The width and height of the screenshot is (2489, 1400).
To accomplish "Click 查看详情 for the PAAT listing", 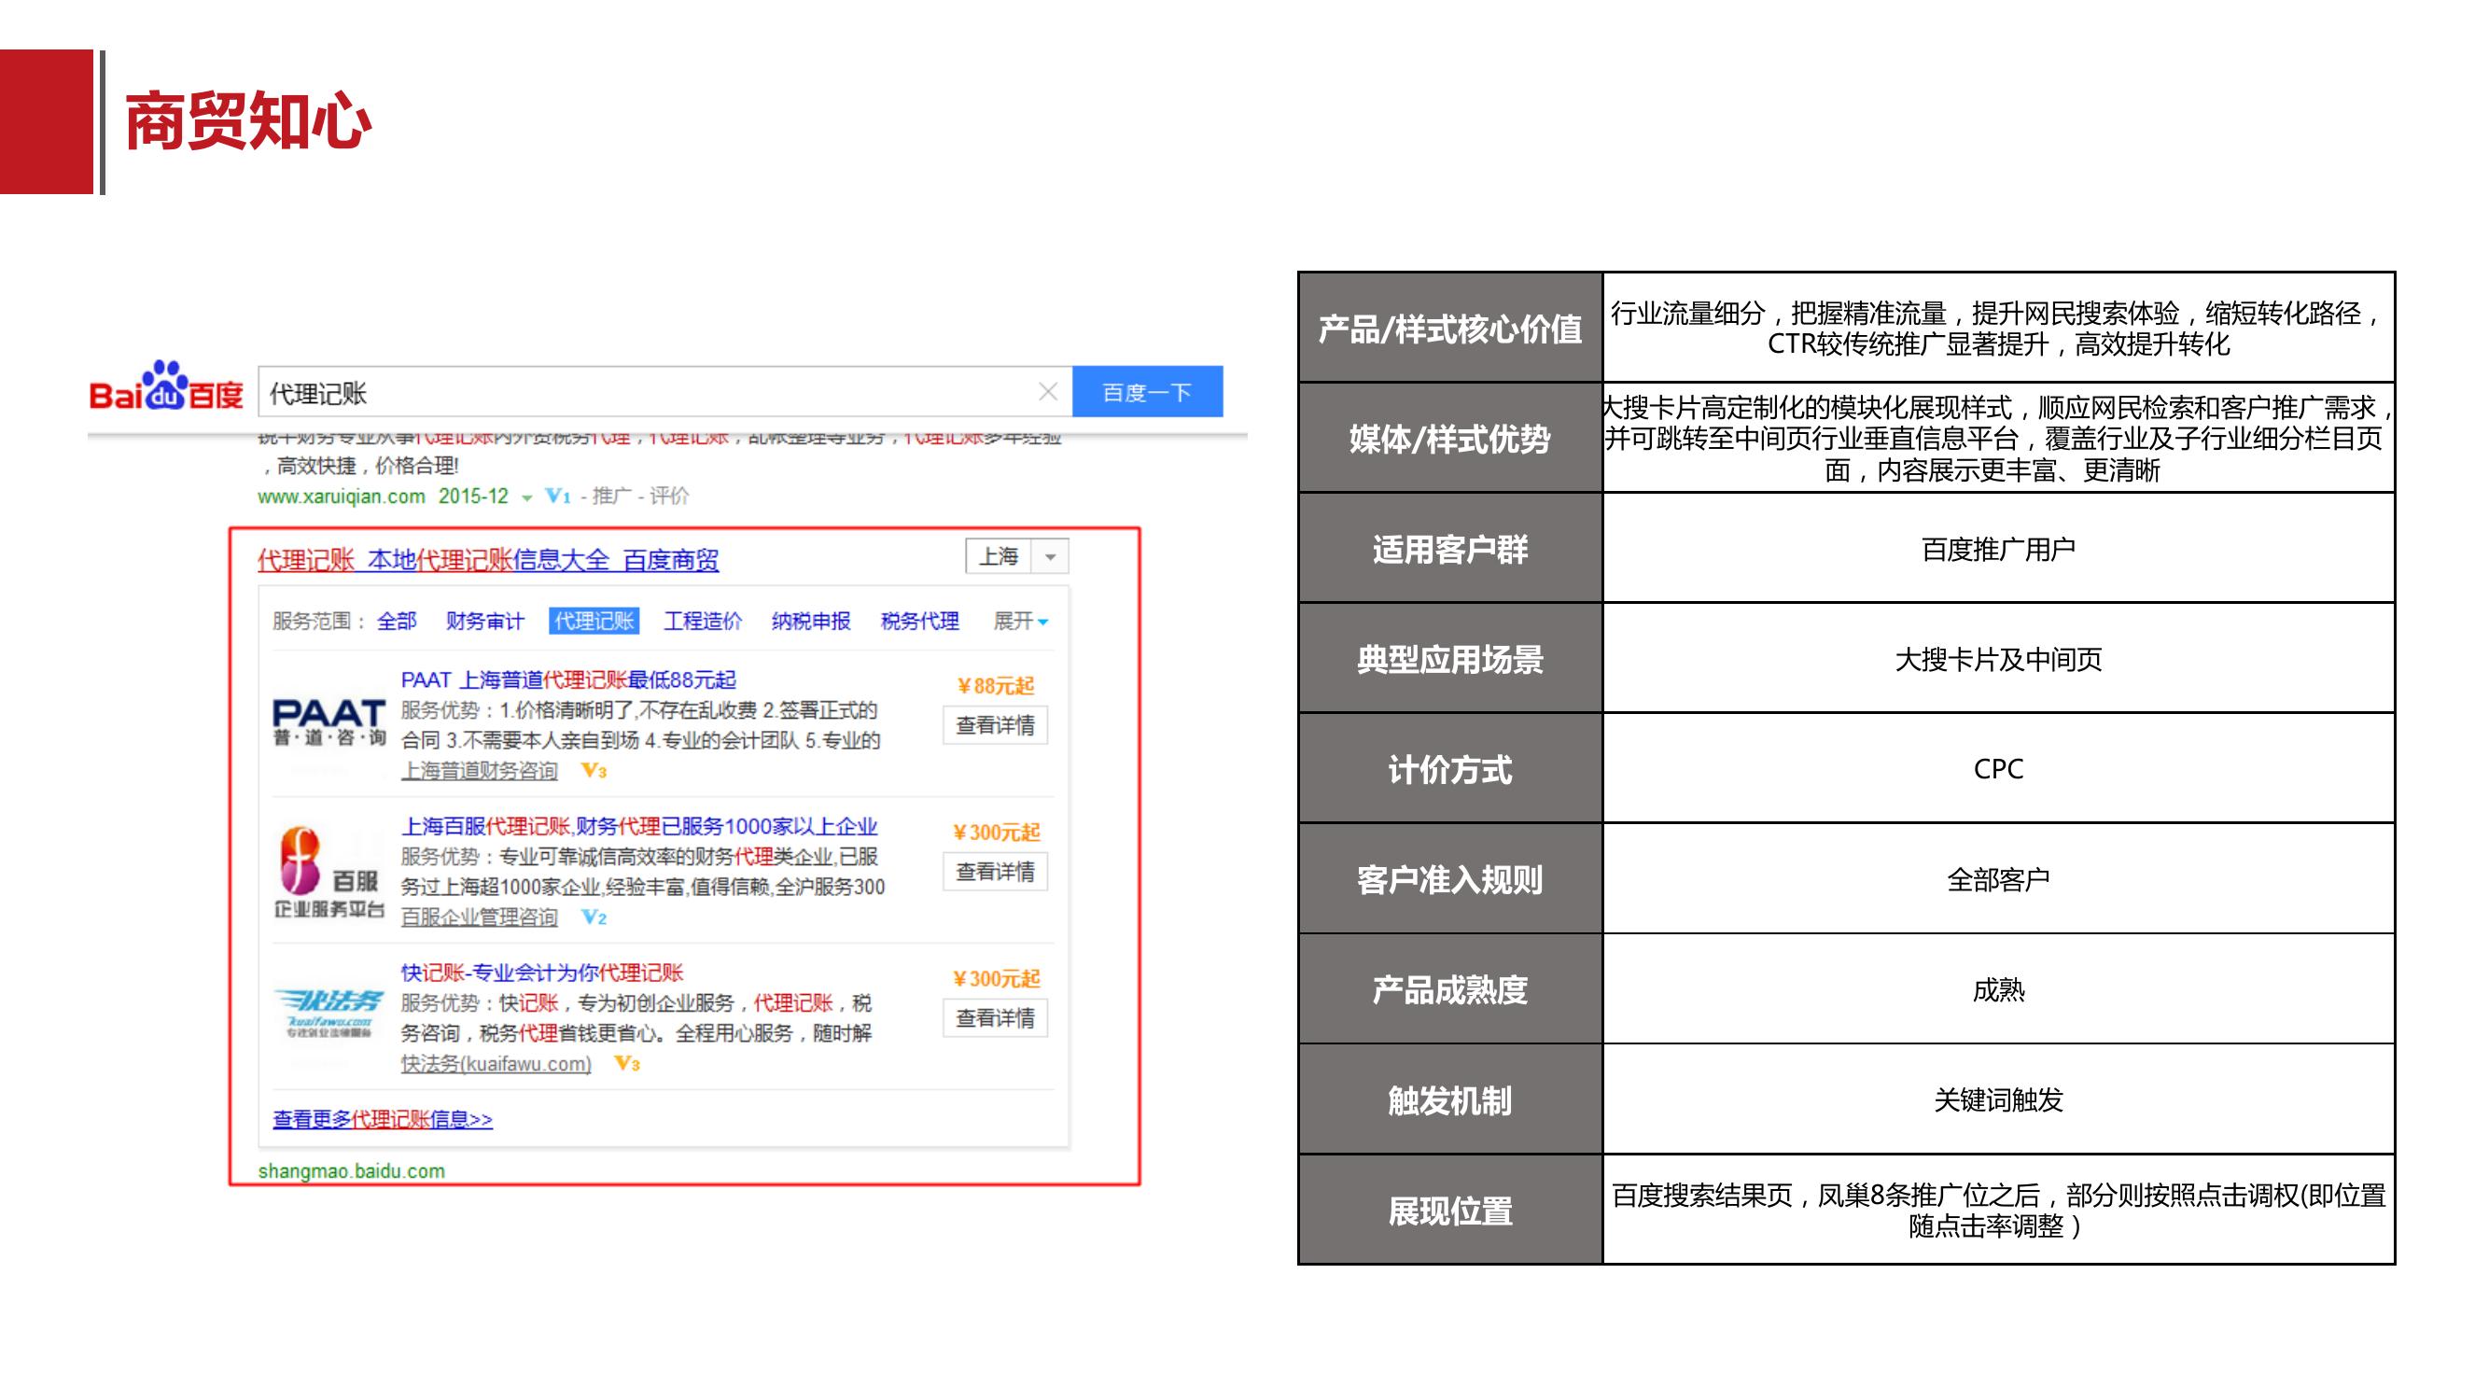I will click(x=995, y=725).
